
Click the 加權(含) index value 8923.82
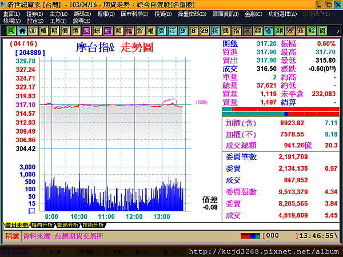point(292,123)
